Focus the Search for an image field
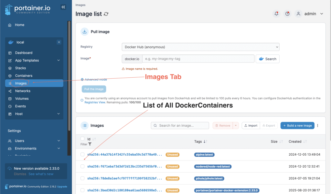The width and height of the screenshot is (331, 194). pyautogui.click(x=180, y=126)
